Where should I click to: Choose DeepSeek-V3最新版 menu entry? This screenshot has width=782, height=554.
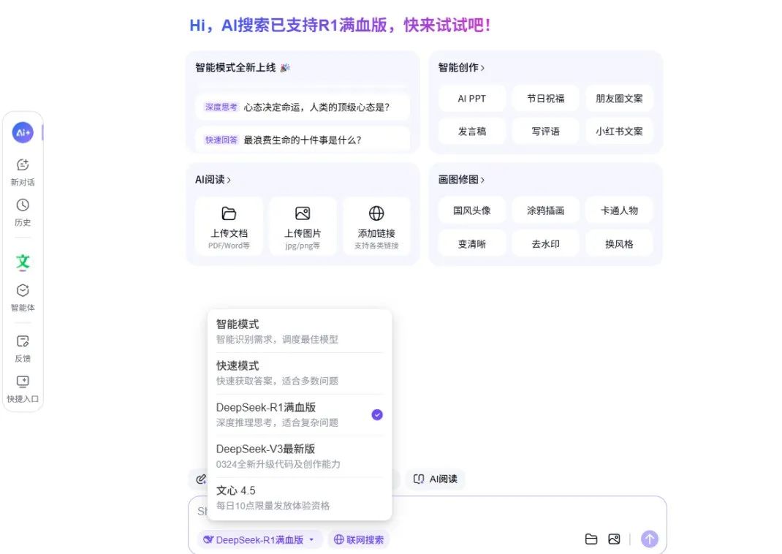pos(299,456)
